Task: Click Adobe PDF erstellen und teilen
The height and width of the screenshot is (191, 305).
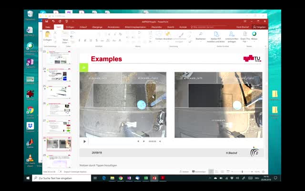Action: tap(216, 37)
